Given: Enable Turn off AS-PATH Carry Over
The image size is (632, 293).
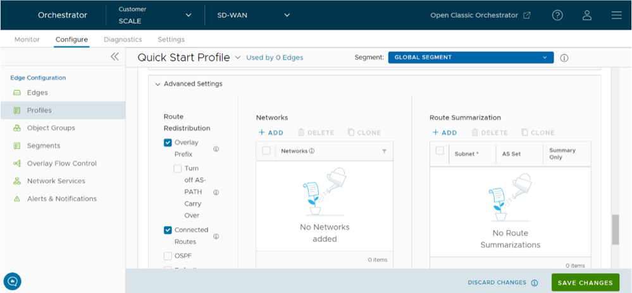Looking at the screenshot, I should [x=178, y=169].
